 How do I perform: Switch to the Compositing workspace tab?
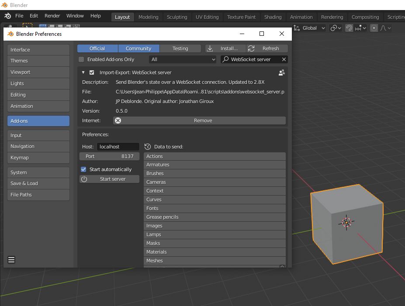(365, 17)
